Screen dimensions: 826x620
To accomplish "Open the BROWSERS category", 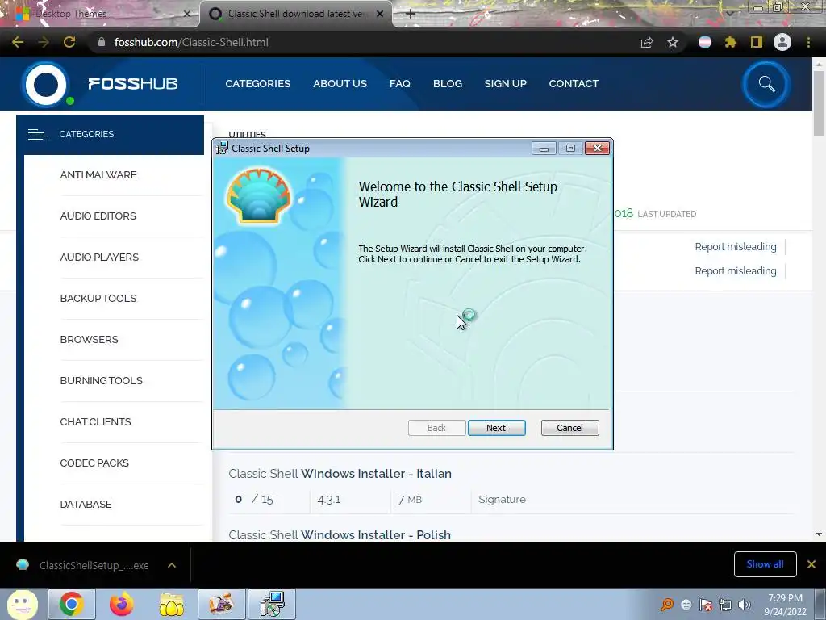I will pos(89,340).
